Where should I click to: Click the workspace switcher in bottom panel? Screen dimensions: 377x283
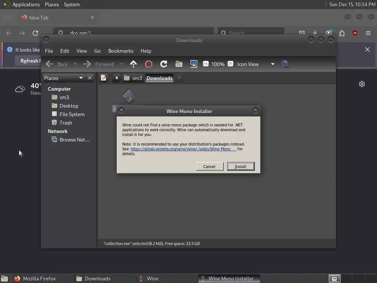(335, 279)
